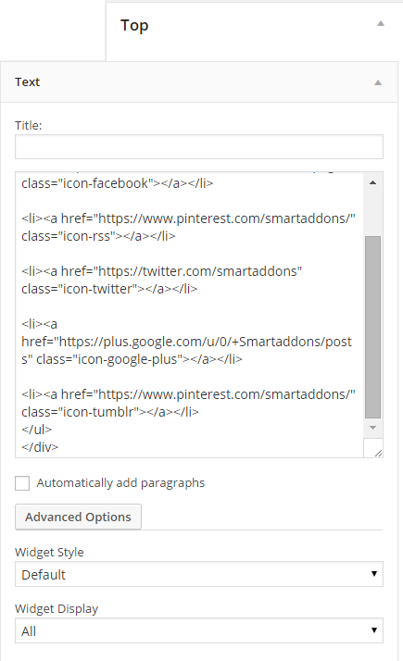Click the Title input field
Image resolution: width=403 pixels, height=661 pixels.
tap(199, 147)
